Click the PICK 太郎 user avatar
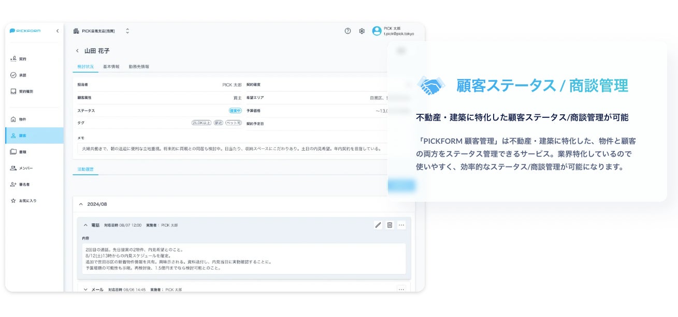 click(377, 31)
